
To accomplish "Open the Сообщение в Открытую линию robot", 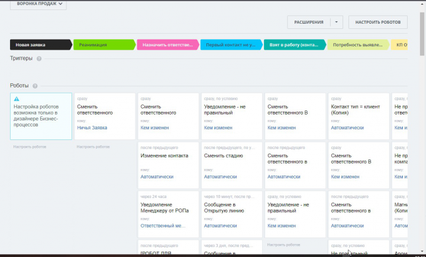I will click(232, 214).
